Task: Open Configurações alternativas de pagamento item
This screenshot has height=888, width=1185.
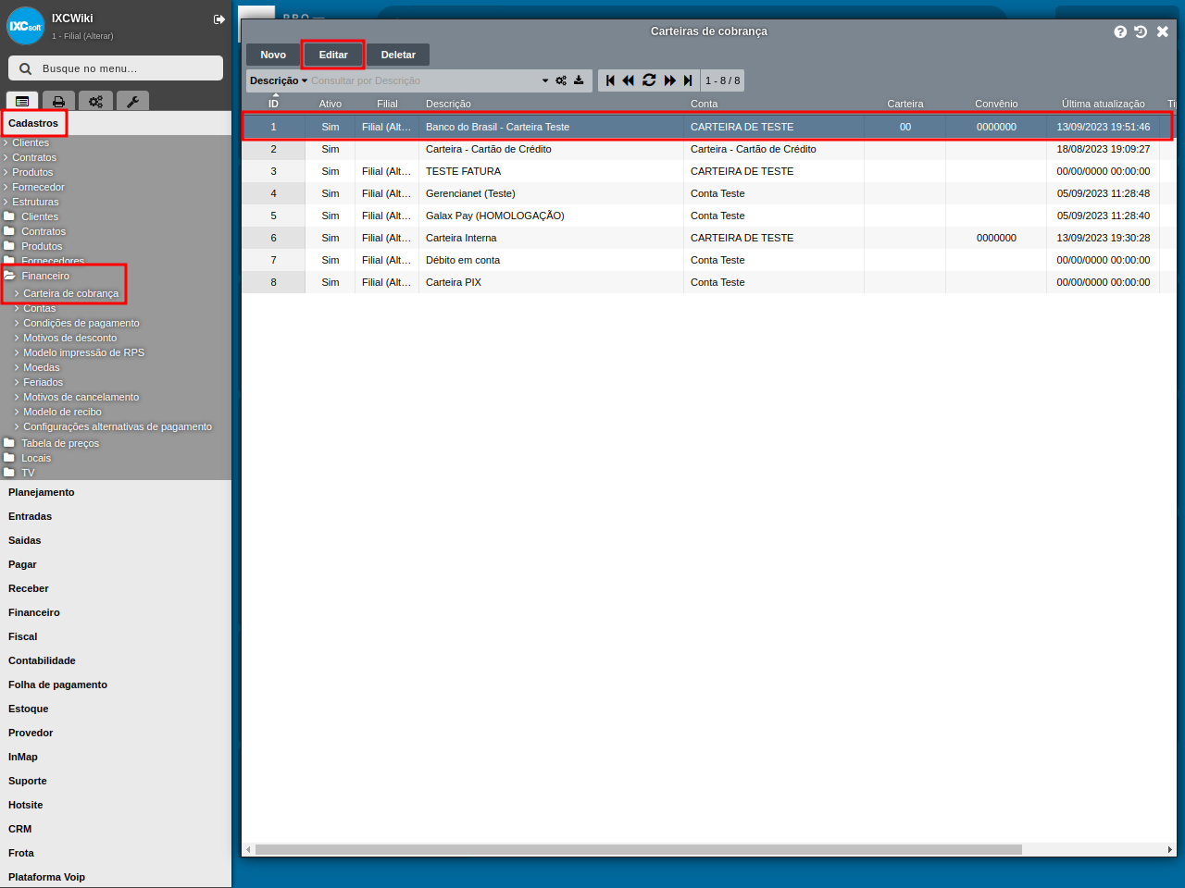Action: tap(118, 426)
